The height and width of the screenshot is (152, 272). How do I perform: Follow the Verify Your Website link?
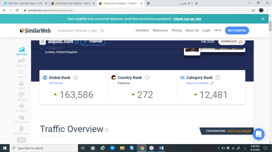pyautogui.click(x=239, y=131)
